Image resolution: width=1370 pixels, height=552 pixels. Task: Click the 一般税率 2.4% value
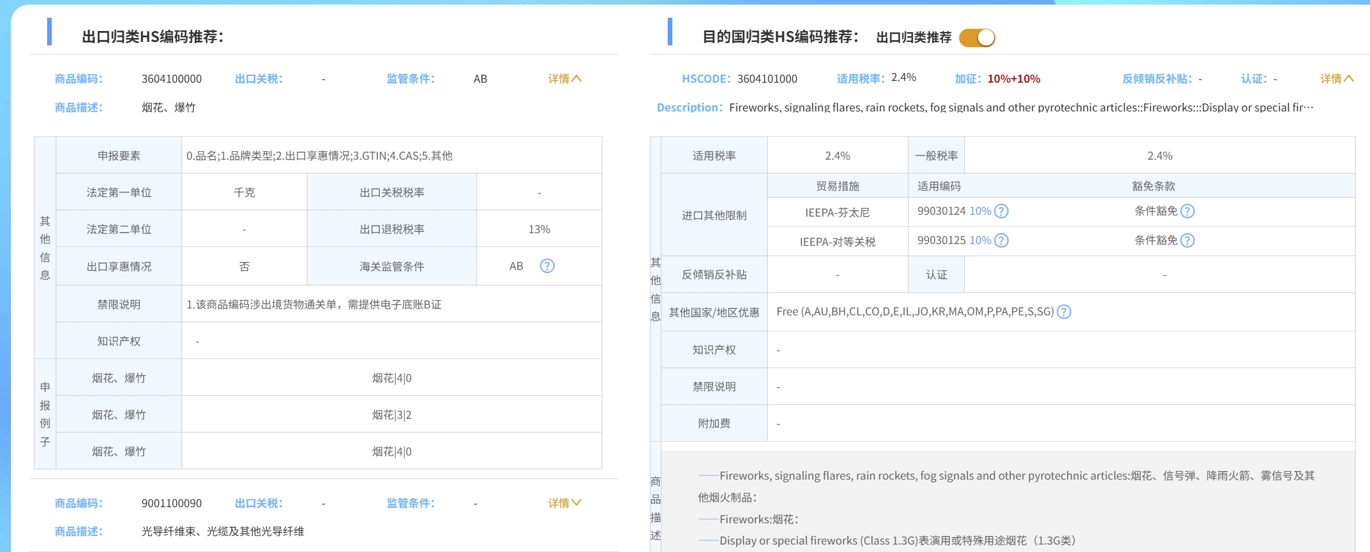coord(1160,156)
